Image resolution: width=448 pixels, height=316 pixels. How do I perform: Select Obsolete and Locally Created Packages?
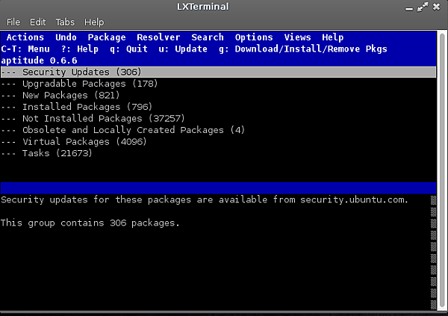click(123, 130)
